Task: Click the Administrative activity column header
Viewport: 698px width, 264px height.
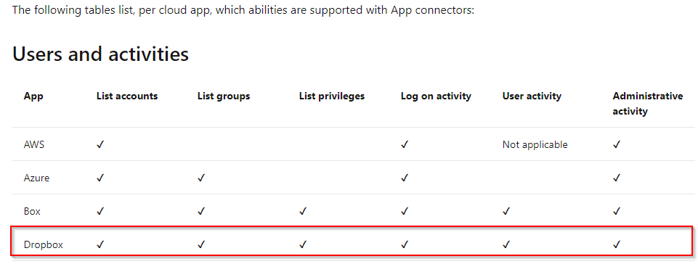Action: point(648,104)
